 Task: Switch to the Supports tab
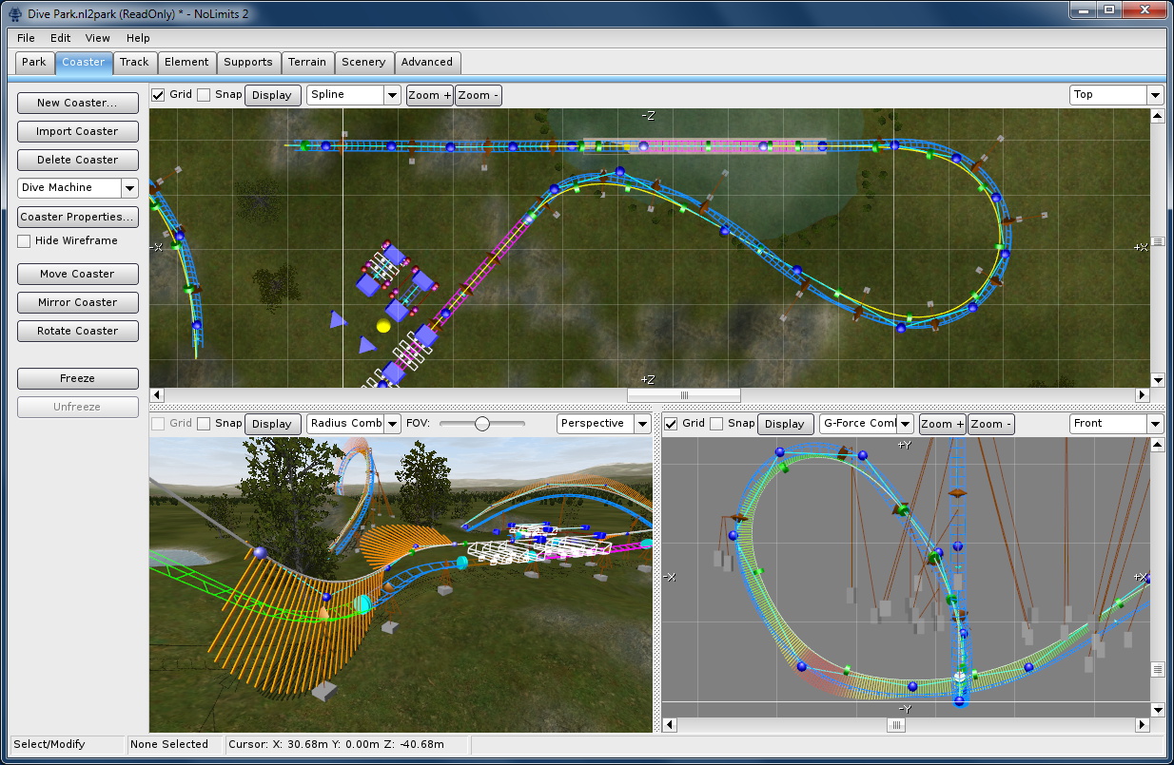coord(247,63)
